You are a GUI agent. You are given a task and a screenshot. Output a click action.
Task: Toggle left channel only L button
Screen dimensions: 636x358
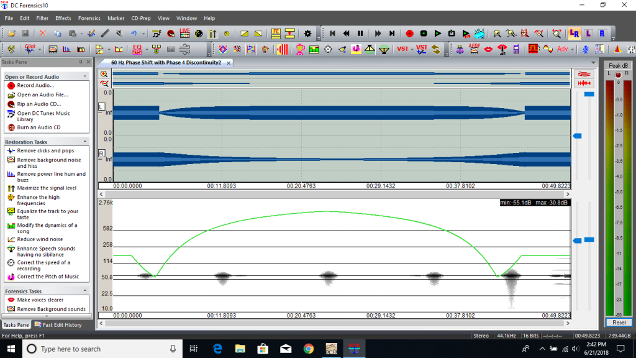click(x=588, y=34)
